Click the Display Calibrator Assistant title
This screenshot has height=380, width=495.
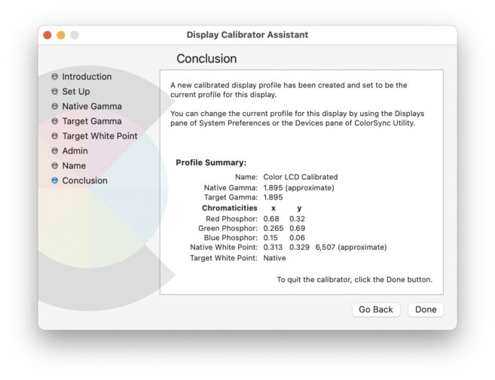tap(247, 35)
